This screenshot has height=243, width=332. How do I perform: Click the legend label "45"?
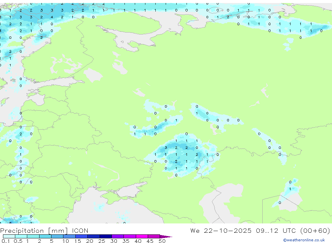pyautogui.click(x=150, y=241)
